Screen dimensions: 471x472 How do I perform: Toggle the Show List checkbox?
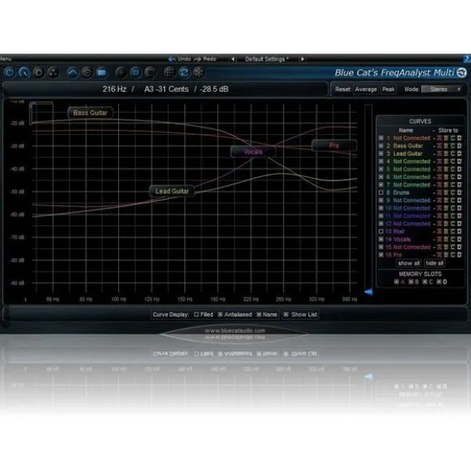[286, 315]
